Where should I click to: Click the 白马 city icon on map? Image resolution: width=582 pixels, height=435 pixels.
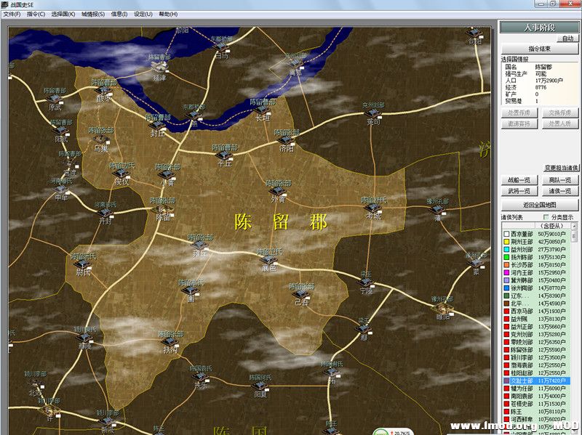coord(221,46)
